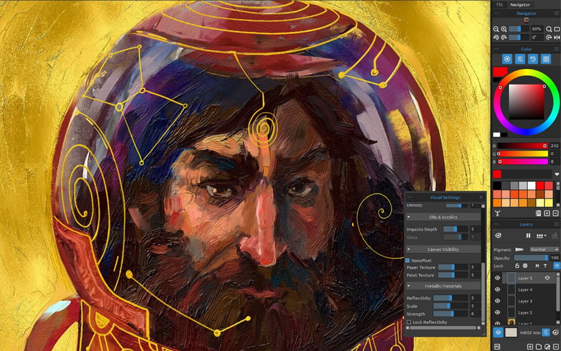
Task: Click the 60% zoom value field
Action: (x=537, y=29)
